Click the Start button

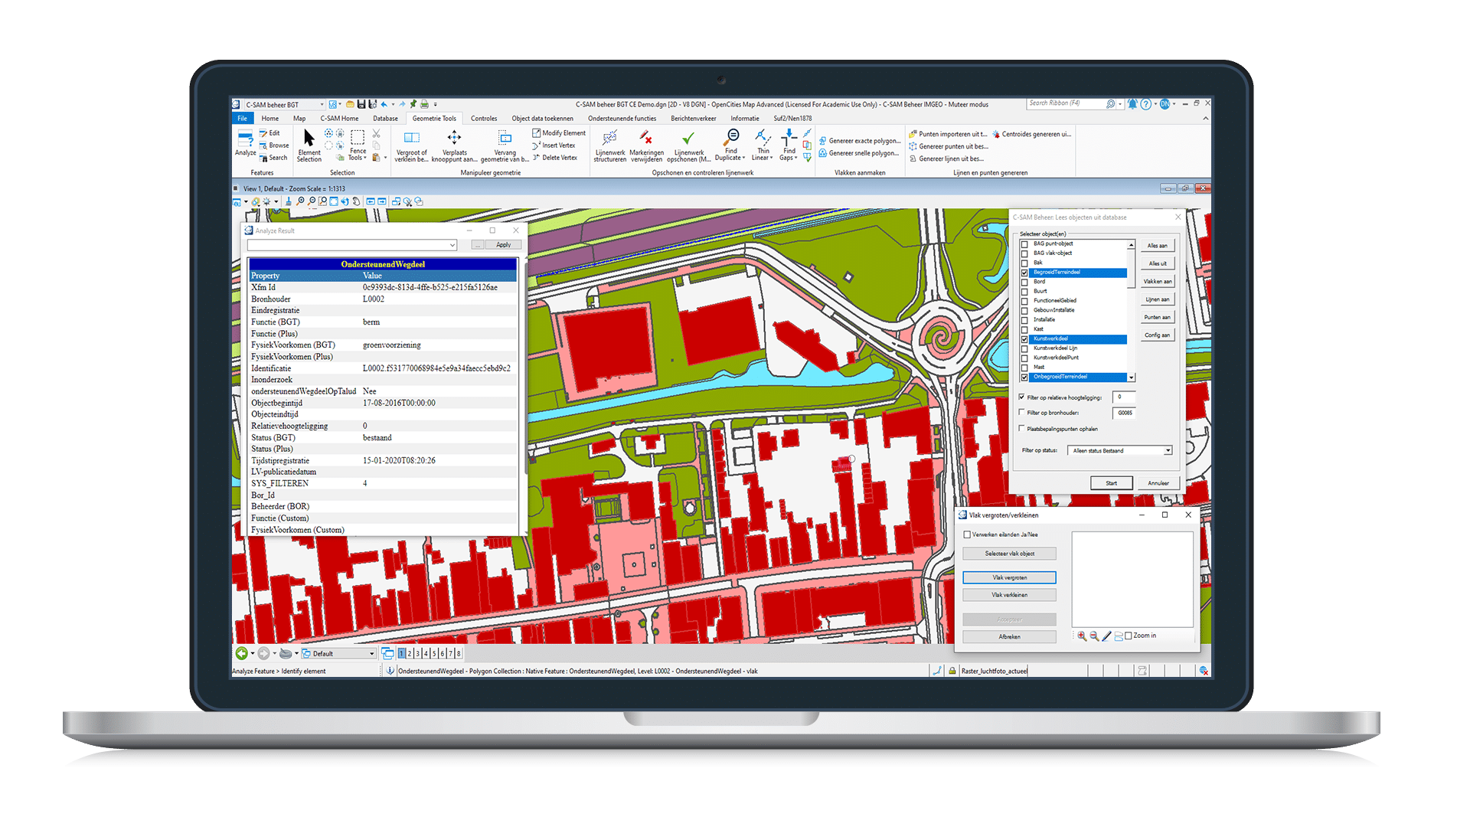tap(1111, 483)
